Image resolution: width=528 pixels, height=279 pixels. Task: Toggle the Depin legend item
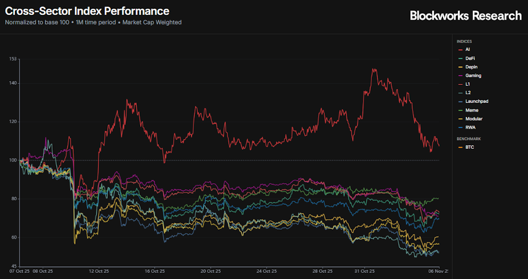click(471, 67)
